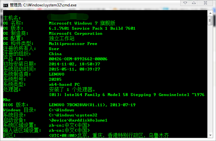The image size is (216, 141).
Task: Click the manufacturer value "LENOVO"
Action: (x=56, y=74)
